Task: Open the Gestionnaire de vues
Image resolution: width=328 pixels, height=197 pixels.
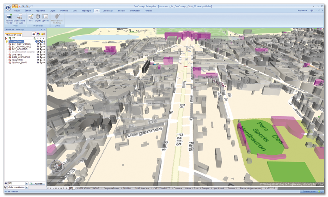Action: (x=20, y=17)
